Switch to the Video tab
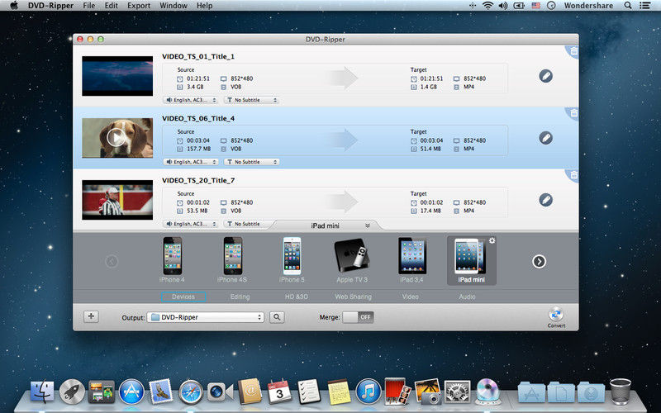This screenshot has height=413, width=661. pyautogui.click(x=410, y=297)
